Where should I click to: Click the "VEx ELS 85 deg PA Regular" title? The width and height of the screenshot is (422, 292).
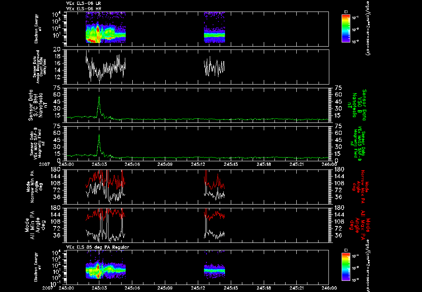click(98, 247)
